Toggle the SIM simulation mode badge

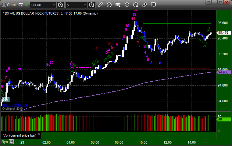(x=21, y=5)
